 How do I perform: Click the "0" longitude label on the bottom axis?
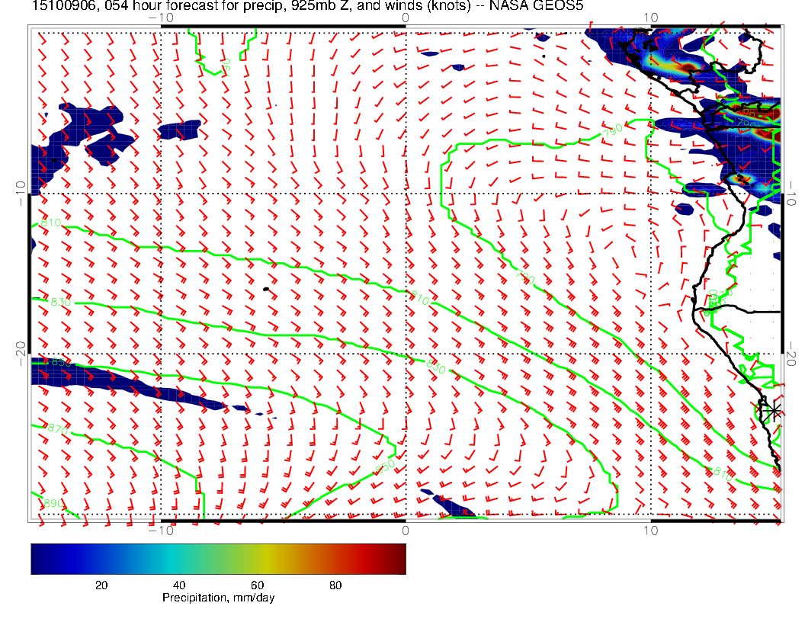405,530
